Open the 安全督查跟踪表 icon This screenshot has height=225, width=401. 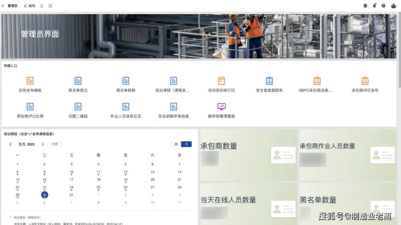pyautogui.click(x=269, y=81)
